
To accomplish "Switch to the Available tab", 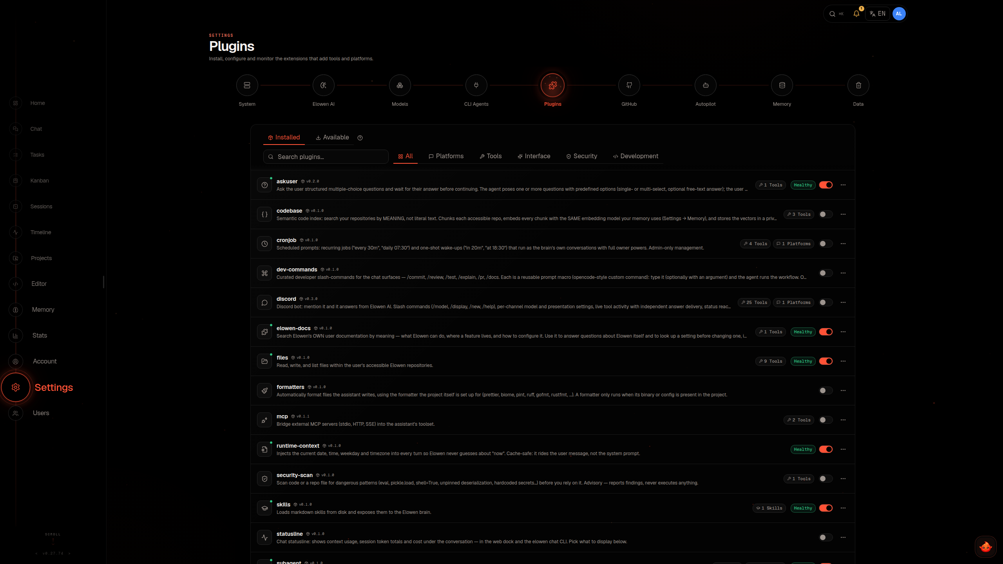I will [x=332, y=137].
